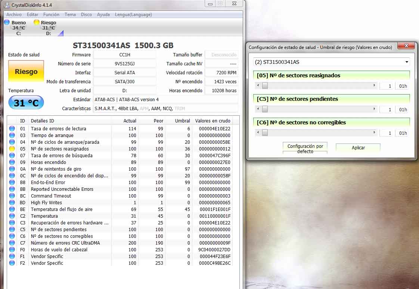The height and width of the screenshot is (289, 419).
Task: Click the status orb for Tasa de errores de búsqueda
Action: [12, 155]
